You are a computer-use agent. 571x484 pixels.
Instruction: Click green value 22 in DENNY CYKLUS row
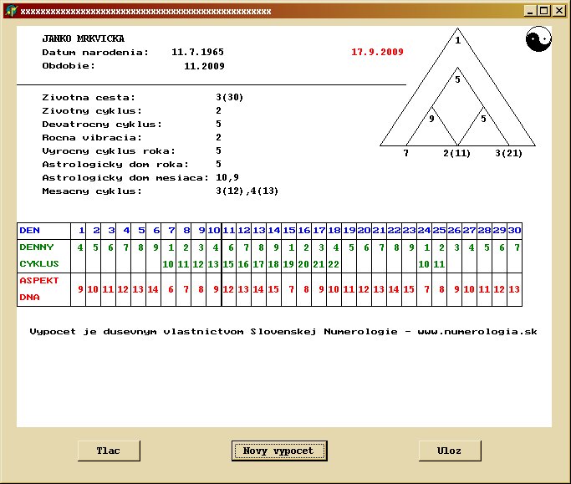[334, 264]
